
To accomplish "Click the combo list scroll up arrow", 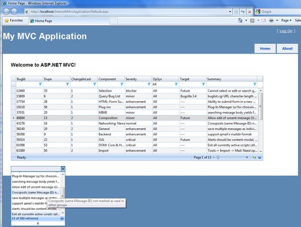I will coord(63,175).
